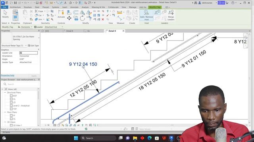254x142 pixels.
Task: Switch to the {3D} view tab
Action: [x=47, y=31]
